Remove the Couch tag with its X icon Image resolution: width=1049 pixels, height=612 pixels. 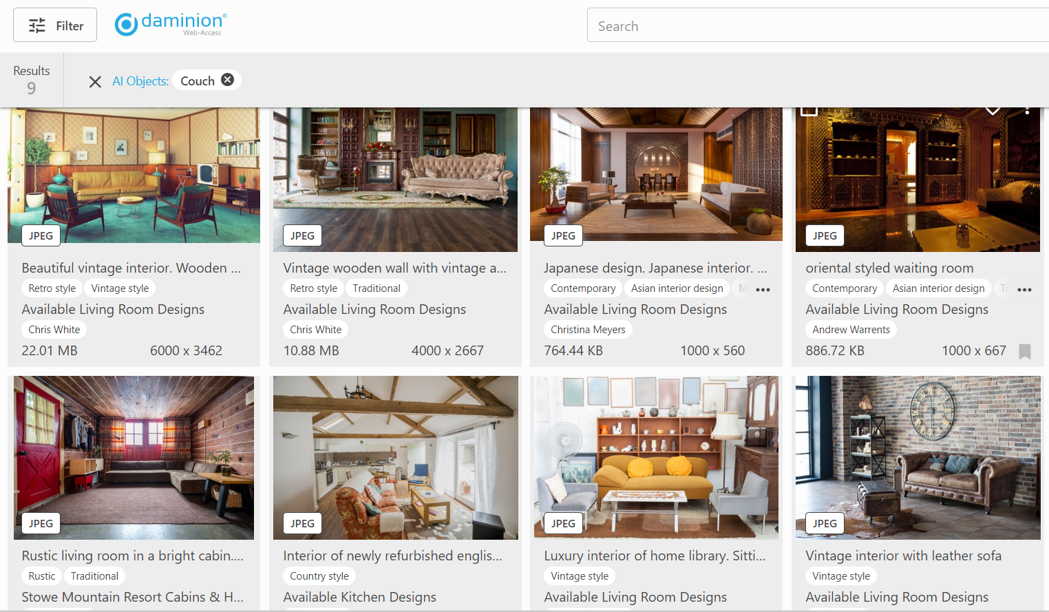[228, 79]
